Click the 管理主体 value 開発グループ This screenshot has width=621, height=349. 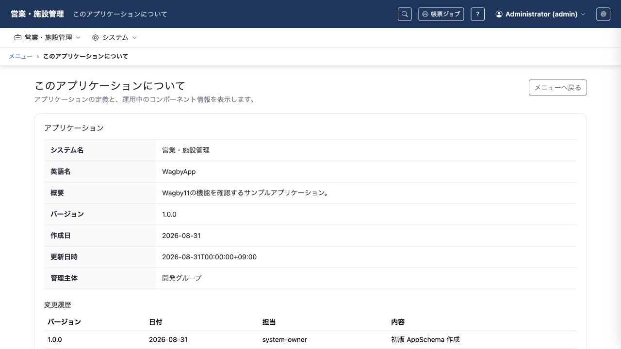[182, 278]
